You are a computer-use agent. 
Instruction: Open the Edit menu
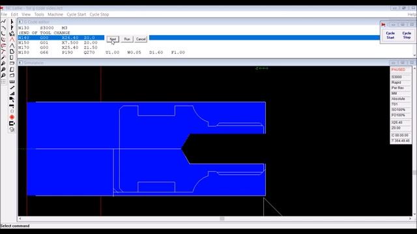coord(14,14)
